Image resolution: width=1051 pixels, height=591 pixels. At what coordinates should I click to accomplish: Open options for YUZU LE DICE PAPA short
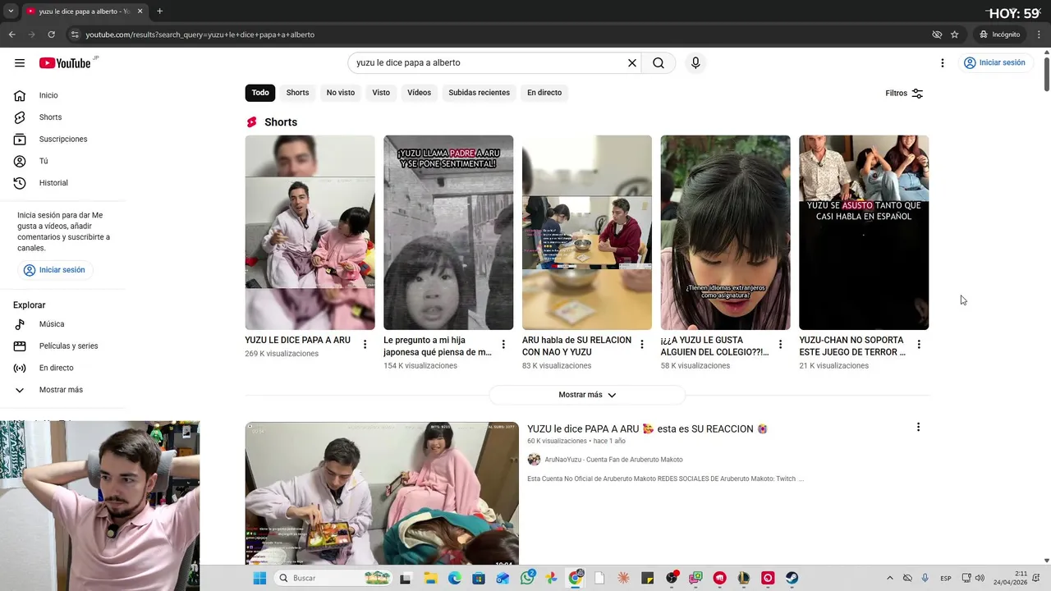(365, 345)
